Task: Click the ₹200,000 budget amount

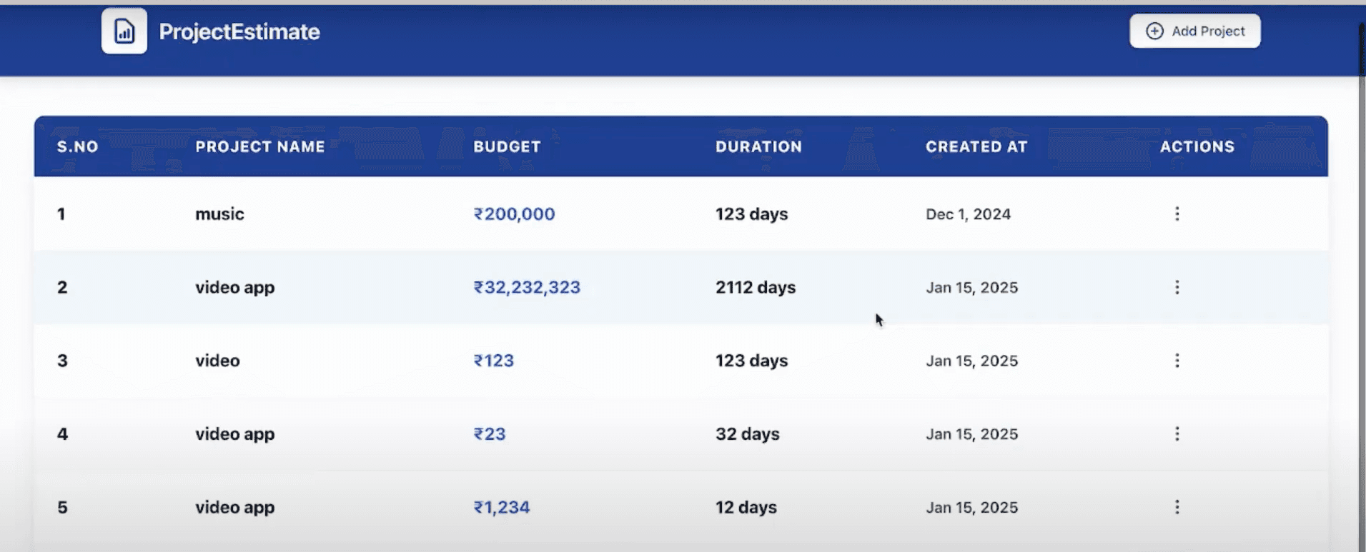Action: [514, 214]
